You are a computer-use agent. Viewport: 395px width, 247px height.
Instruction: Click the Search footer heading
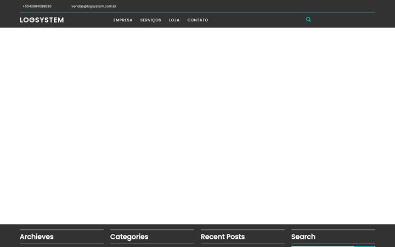303,237
